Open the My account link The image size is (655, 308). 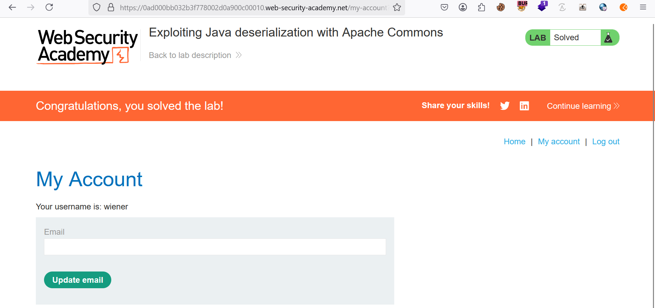559,142
